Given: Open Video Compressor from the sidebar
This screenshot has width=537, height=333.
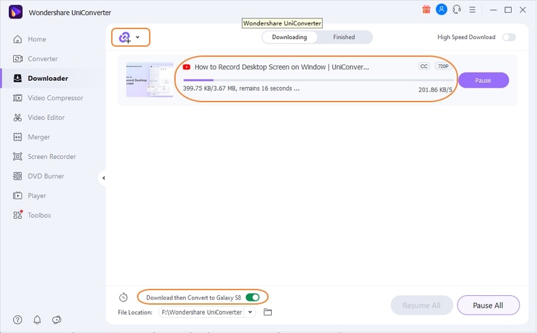Looking at the screenshot, I should 55,98.
